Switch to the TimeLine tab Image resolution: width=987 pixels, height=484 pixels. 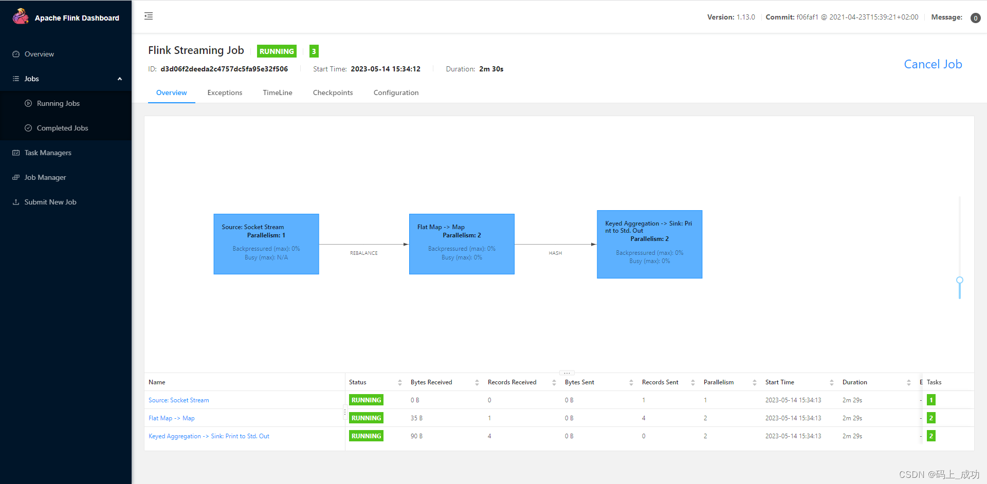pos(278,92)
